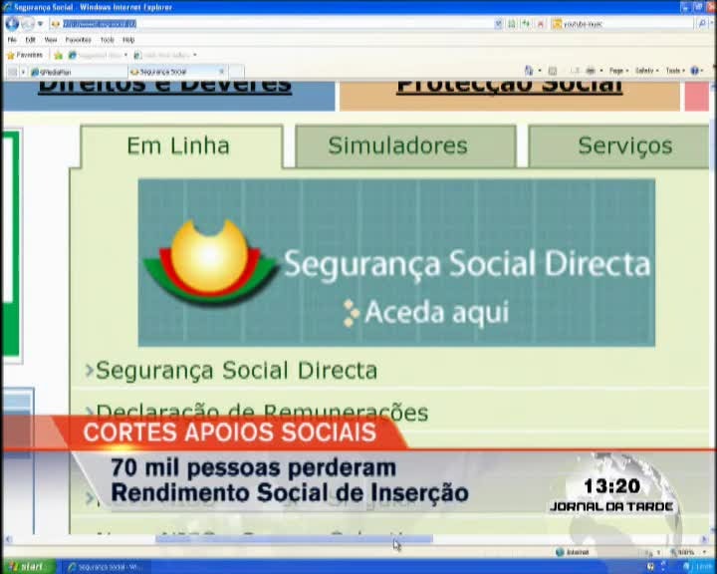717x574 pixels.
Task: Click the search magnifier icon
Action: [702, 23]
